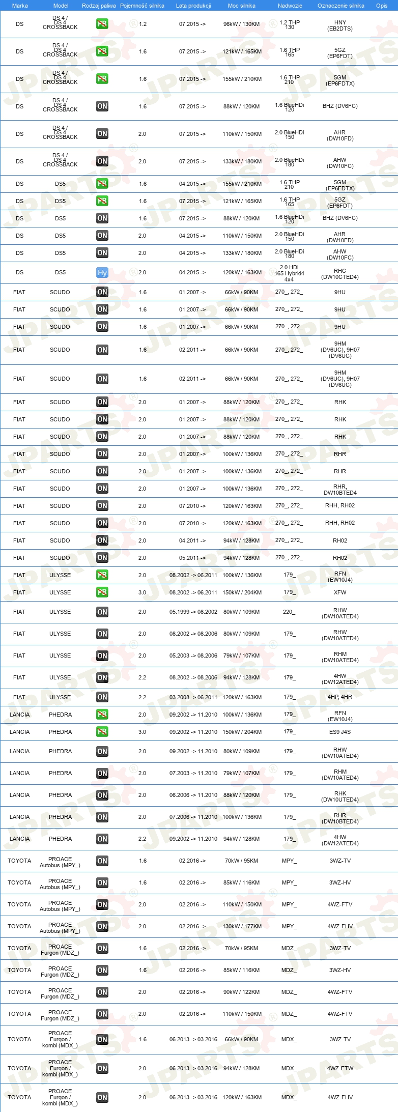The height and width of the screenshot is (1112, 398).
Task: Select diesel icon in DS5 BHZ (DV6FC) row
Action: coord(102,218)
